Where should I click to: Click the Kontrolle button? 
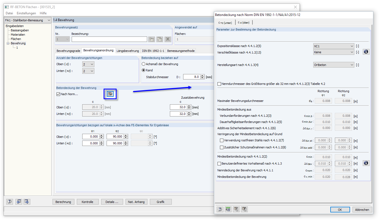tap(87, 202)
